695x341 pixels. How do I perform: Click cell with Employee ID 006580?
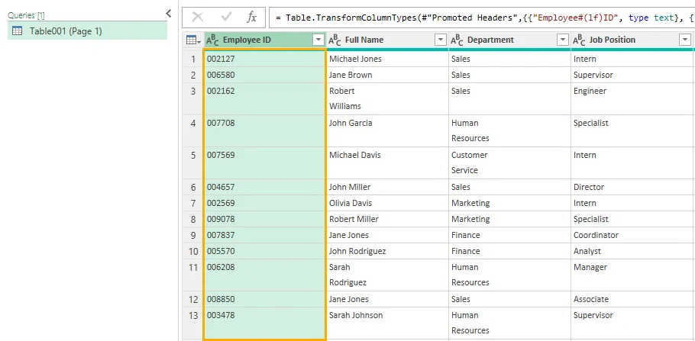[x=265, y=75]
